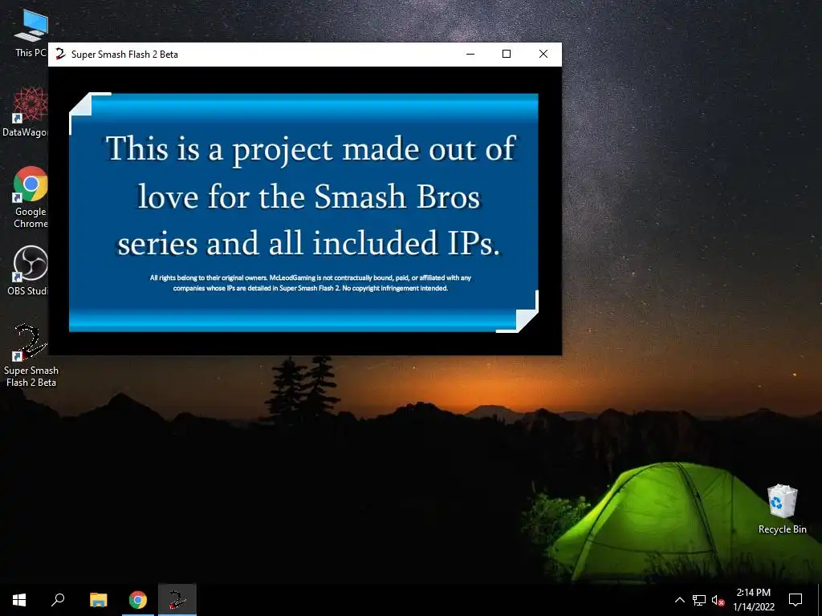822x616 pixels.
Task: Click Super Smash Flash 2 taskbar button
Action: click(177, 600)
